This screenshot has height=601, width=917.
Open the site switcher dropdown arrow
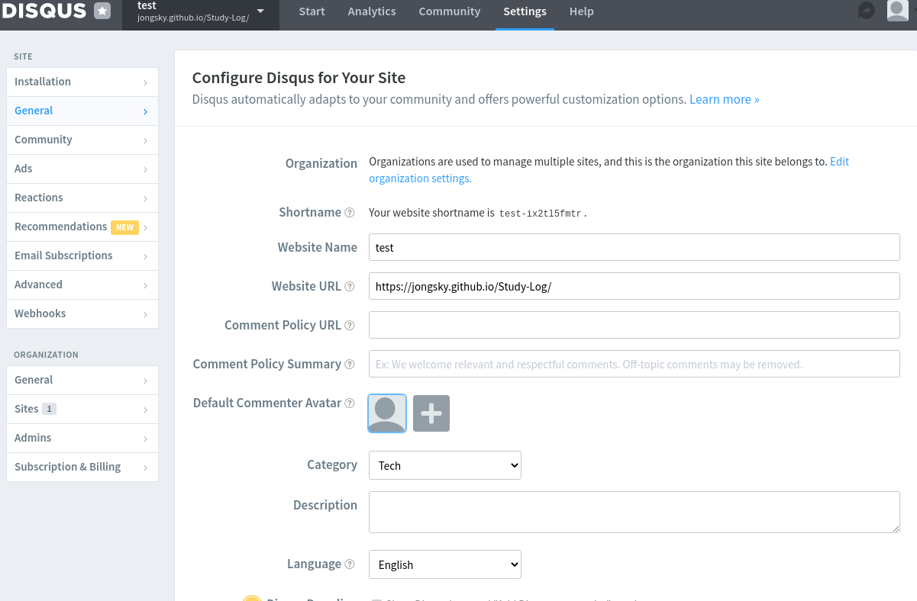click(x=260, y=11)
